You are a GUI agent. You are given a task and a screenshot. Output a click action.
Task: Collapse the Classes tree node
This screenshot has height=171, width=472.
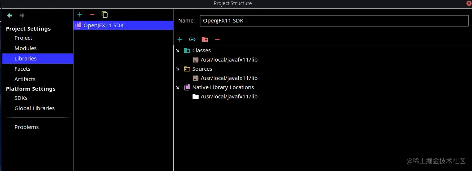(x=178, y=50)
